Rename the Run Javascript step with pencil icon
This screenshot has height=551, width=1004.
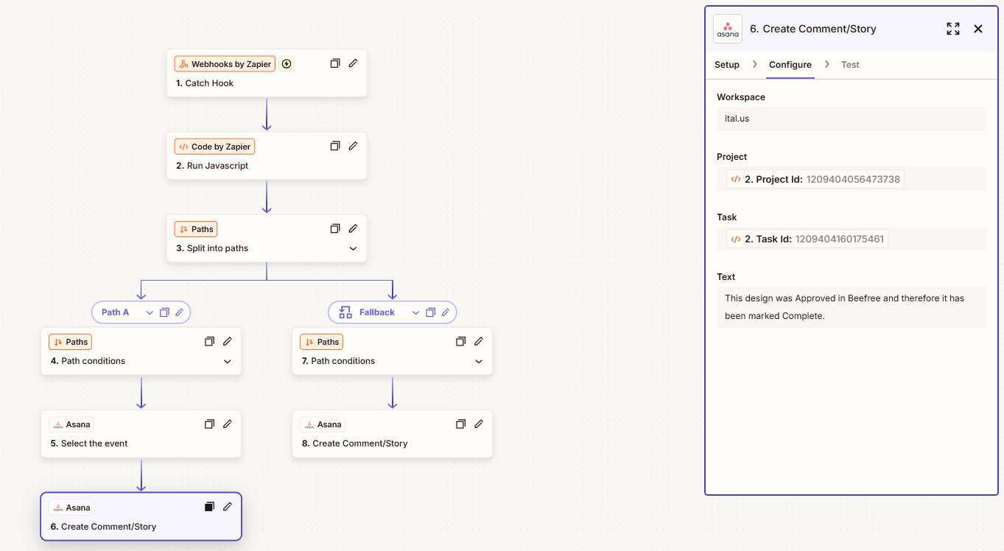click(353, 146)
